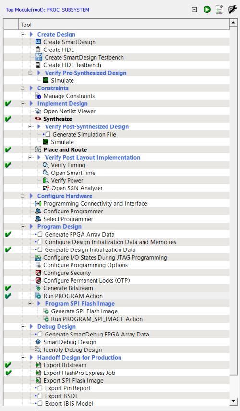
Task: Collapse the Create Design section
Action: point(23,34)
